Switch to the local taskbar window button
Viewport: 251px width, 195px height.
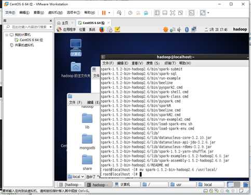coord(210,185)
